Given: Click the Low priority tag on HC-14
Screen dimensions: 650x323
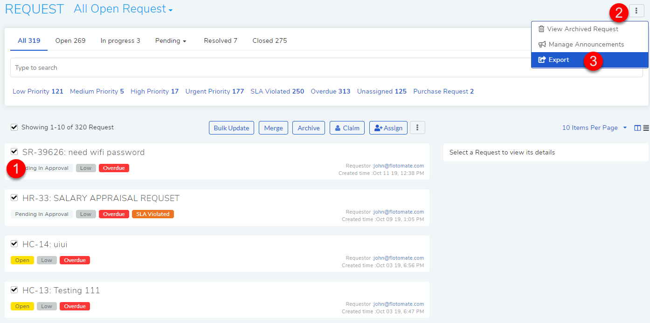Looking at the screenshot, I should tap(47, 260).
